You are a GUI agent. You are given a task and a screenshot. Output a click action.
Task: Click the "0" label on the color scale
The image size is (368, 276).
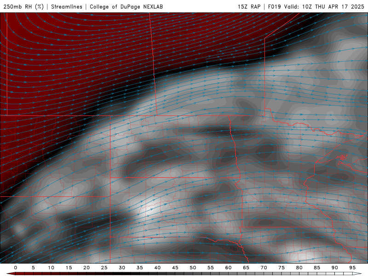16,268
